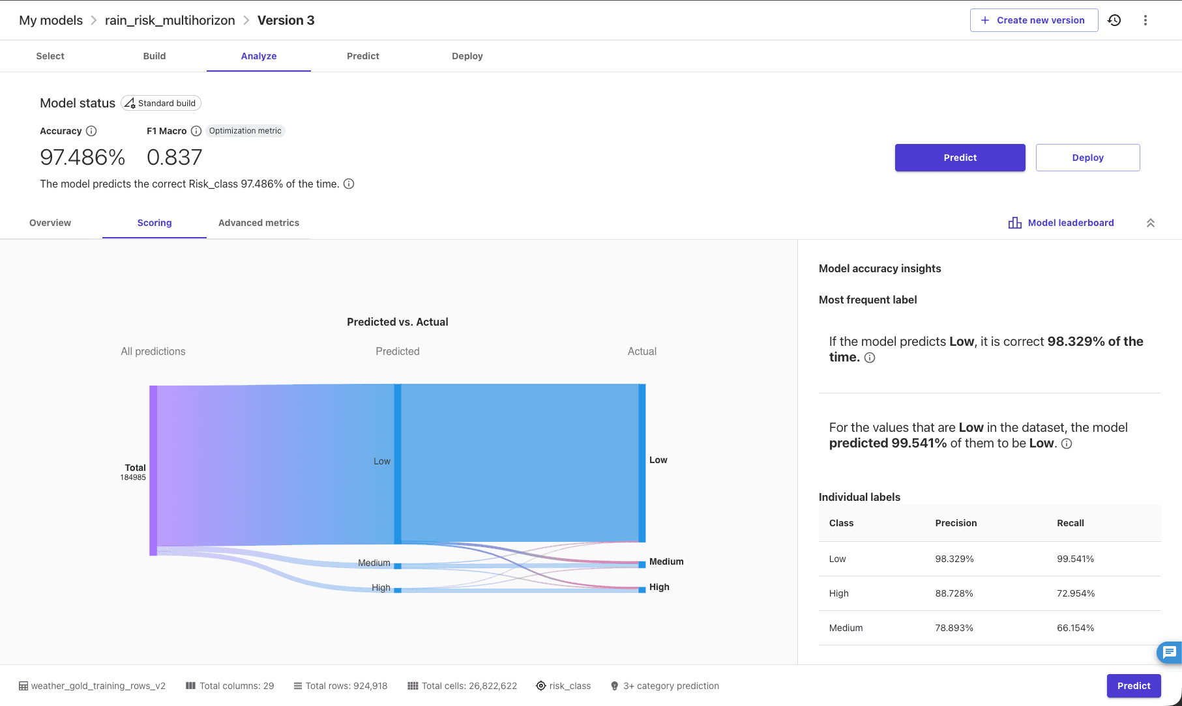Image resolution: width=1182 pixels, height=706 pixels.
Task: Click the table icon beside weather_gold_training_rows_v2
Action: 23,686
